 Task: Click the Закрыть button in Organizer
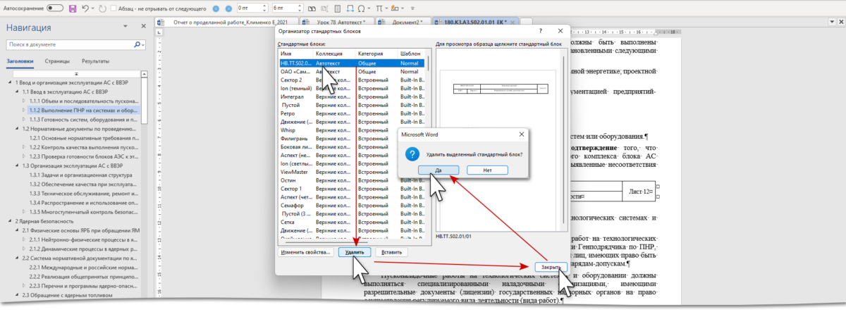547,268
